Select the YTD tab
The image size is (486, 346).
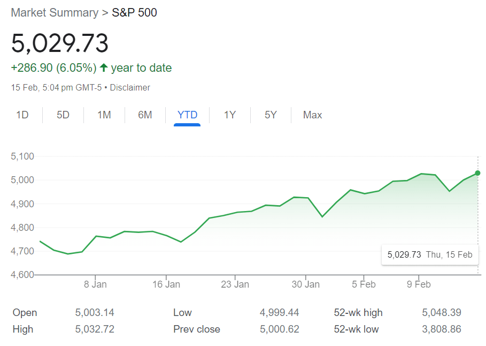pyautogui.click(x=187, y=115)
